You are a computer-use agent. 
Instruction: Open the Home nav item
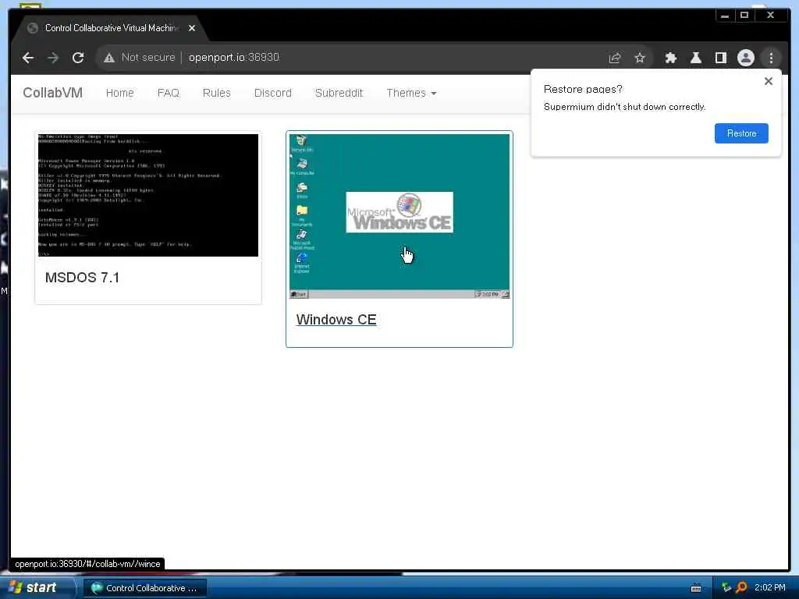[119, 93]
